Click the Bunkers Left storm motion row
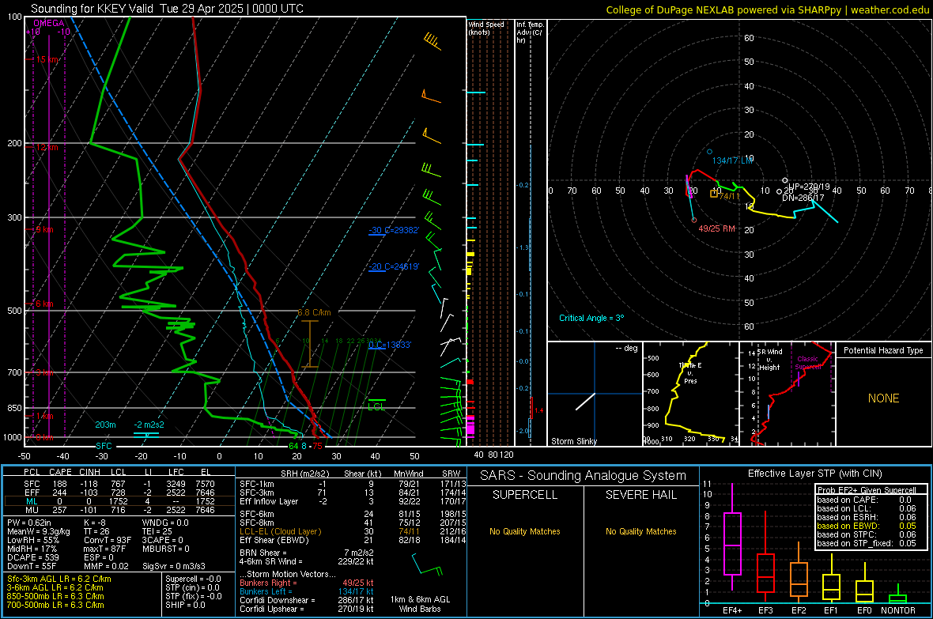The image size is (933, 619). coord(307,591)
